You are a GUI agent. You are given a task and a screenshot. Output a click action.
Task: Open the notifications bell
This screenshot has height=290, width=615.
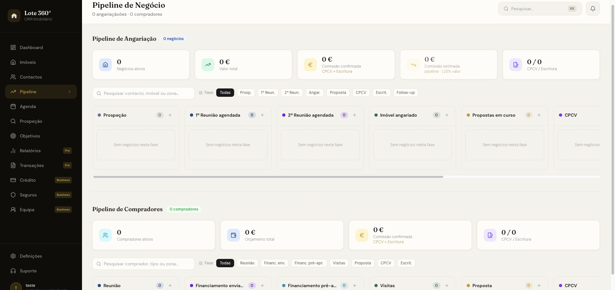(x=593, y=9)
